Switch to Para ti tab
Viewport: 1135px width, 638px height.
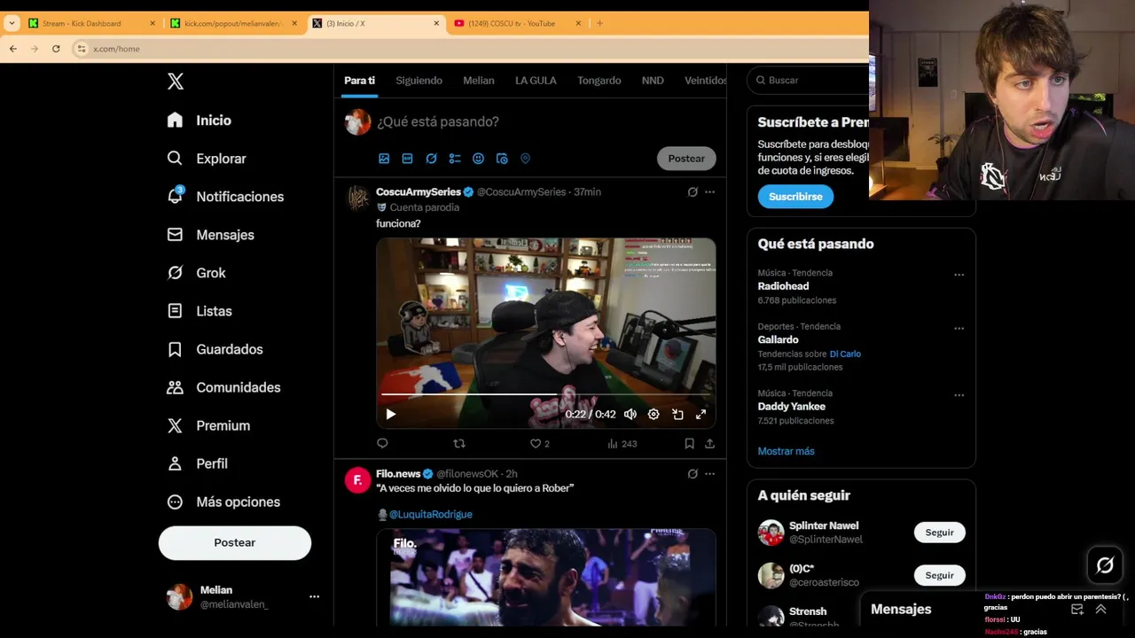click(360, 81)
